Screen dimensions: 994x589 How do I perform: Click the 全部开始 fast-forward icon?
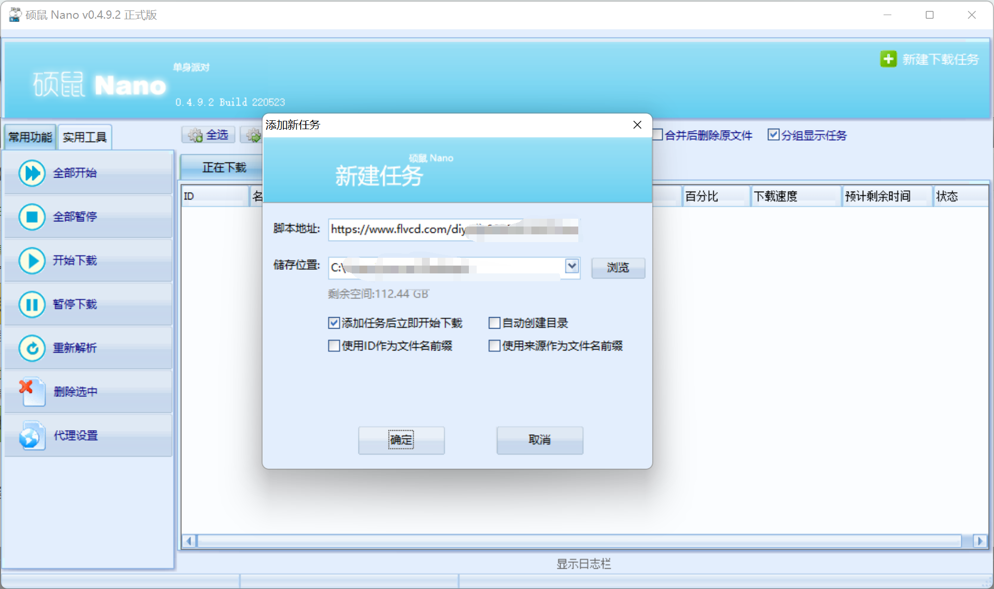pos(32,173)
